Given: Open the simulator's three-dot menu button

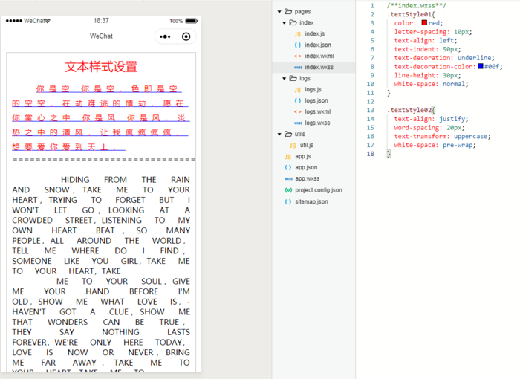Looking at the screenshot, I should [165, 36].
